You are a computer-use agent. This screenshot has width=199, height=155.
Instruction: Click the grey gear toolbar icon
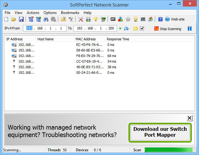point(128,19)
